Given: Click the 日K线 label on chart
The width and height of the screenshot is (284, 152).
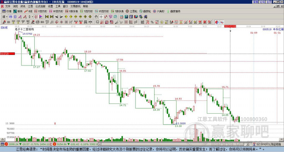Looking at the screenshot, I should click(4, 28).
